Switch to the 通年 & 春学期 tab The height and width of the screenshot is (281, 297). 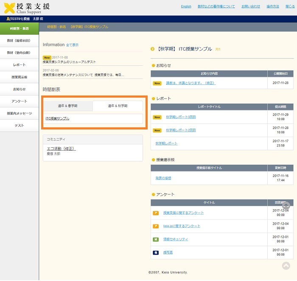pyautogui.click(x=68, y=106)
